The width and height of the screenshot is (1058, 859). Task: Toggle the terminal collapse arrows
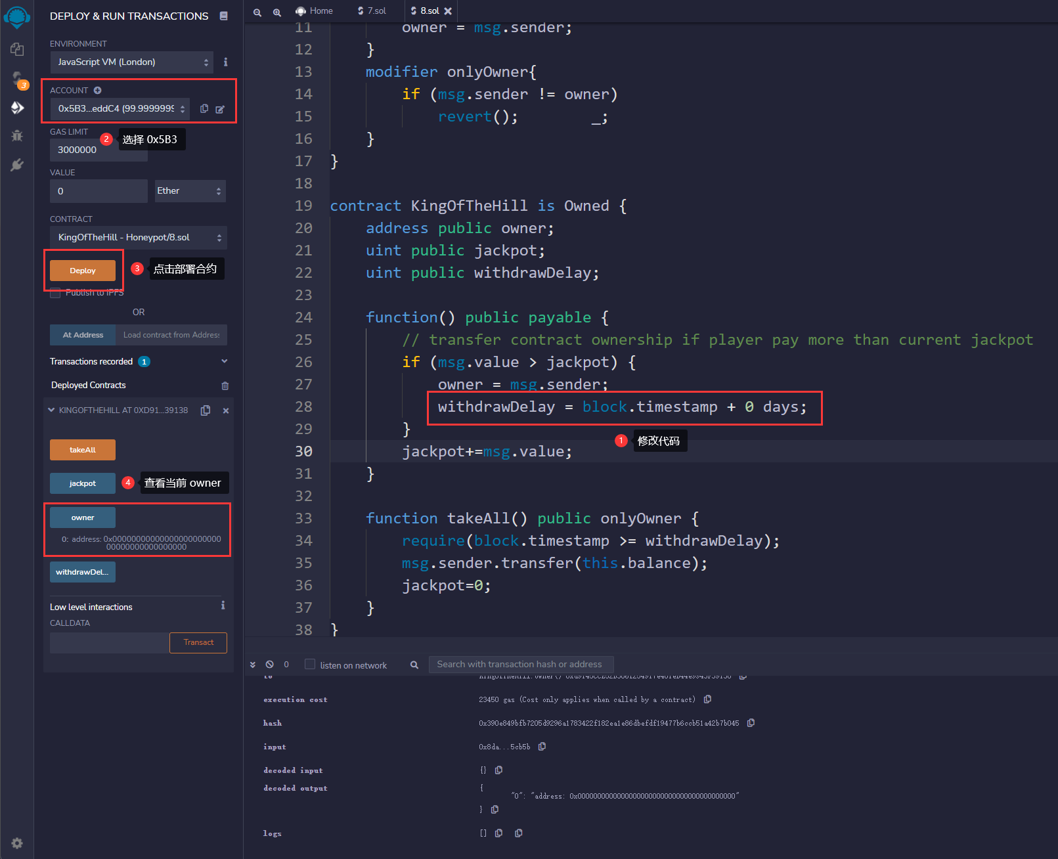(253, 665)
